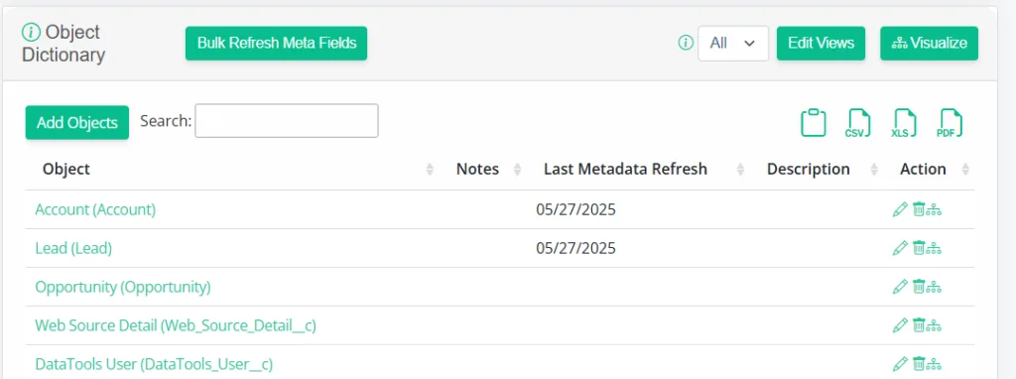1016x379 pixels.
Task: Export table as XLS icon
Action: pos(905,122)
